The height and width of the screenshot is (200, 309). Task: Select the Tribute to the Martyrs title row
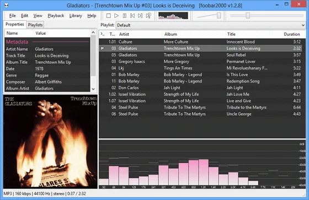coord(200,107)
